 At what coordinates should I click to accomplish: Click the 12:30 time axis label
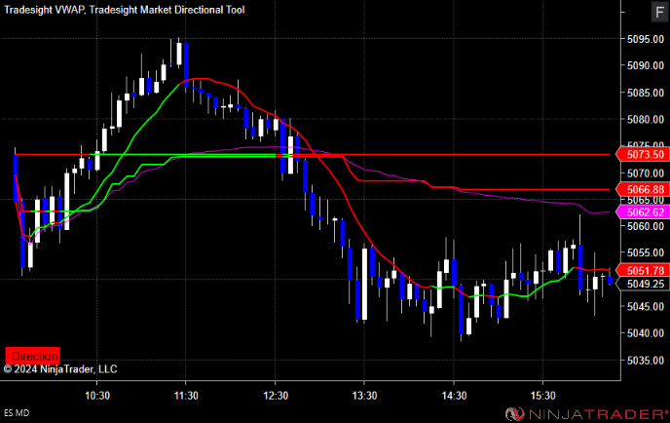(x=276, y=395)
